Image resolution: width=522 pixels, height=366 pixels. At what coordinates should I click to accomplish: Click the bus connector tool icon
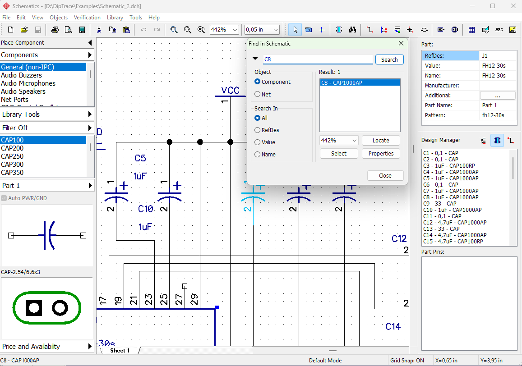397,30
